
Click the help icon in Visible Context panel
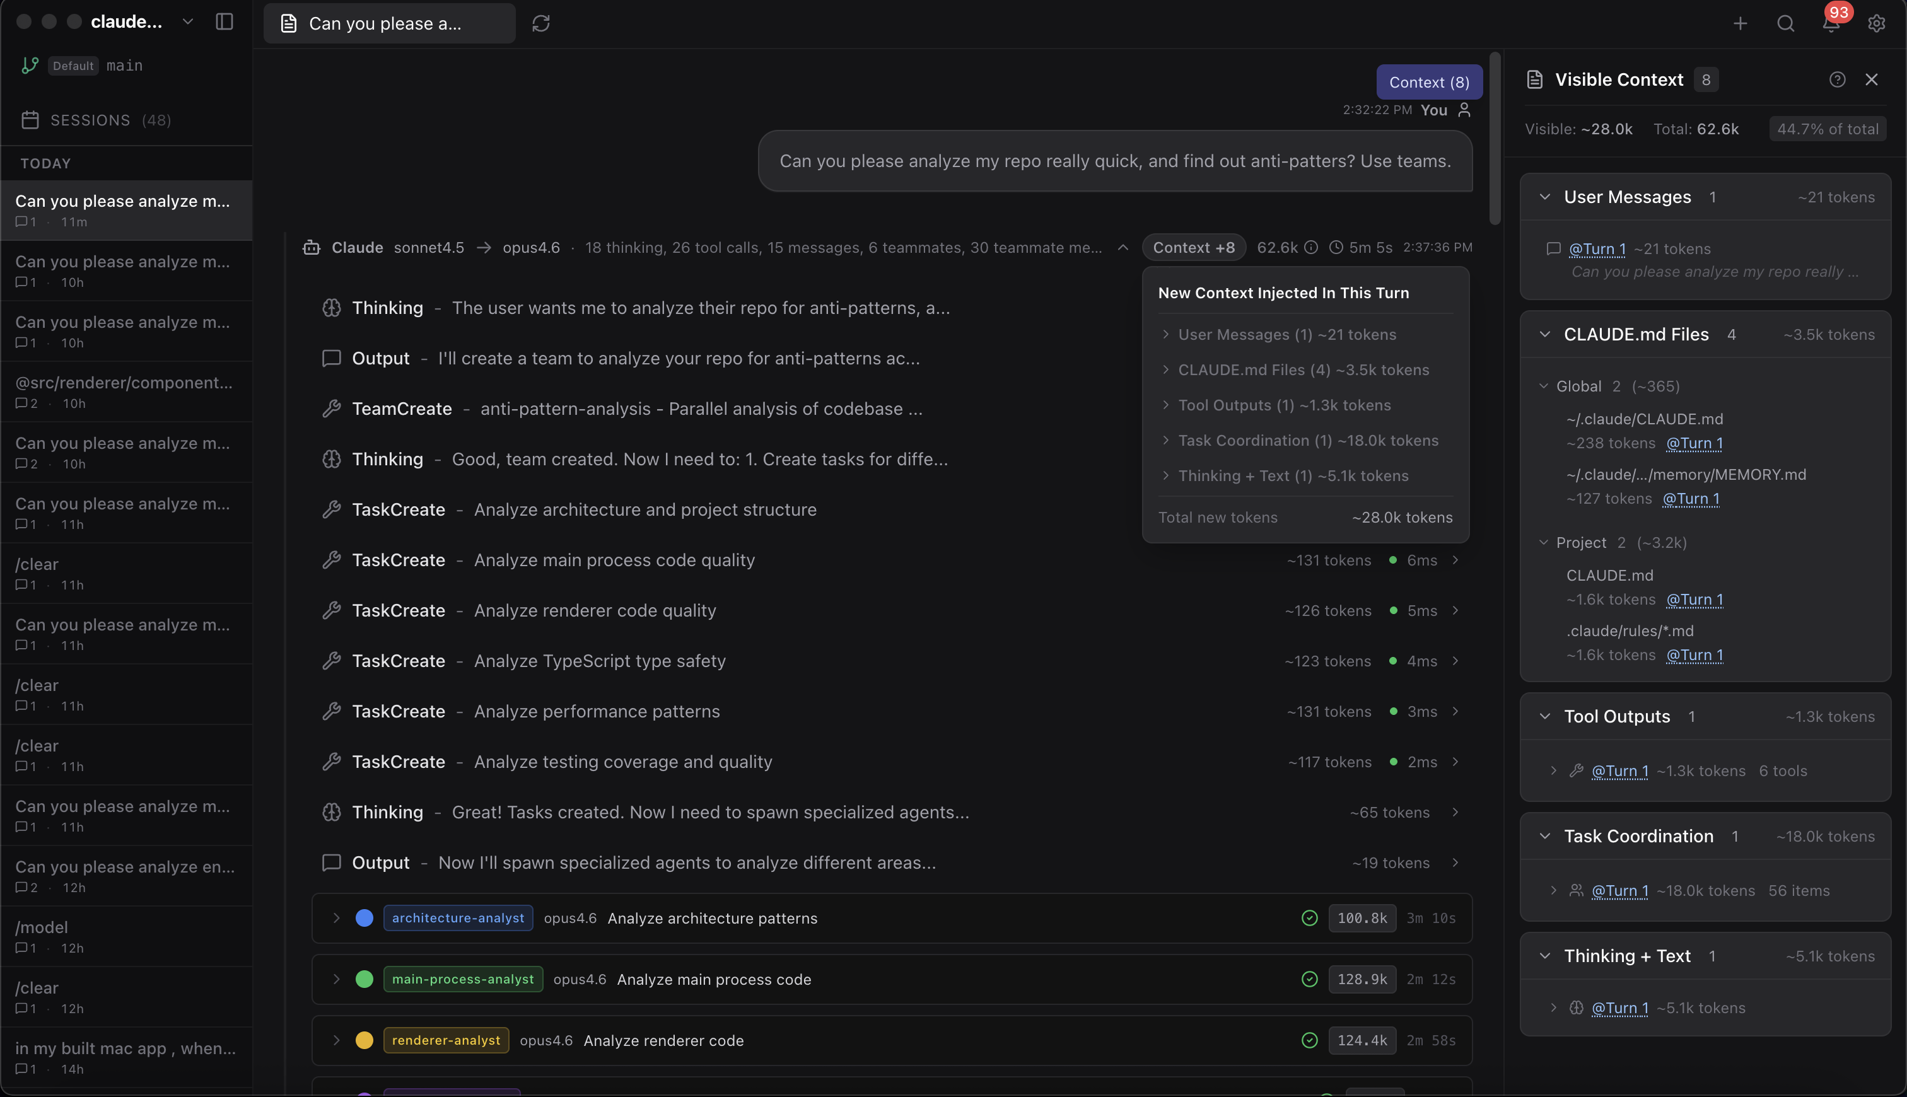coord(1837,79)
